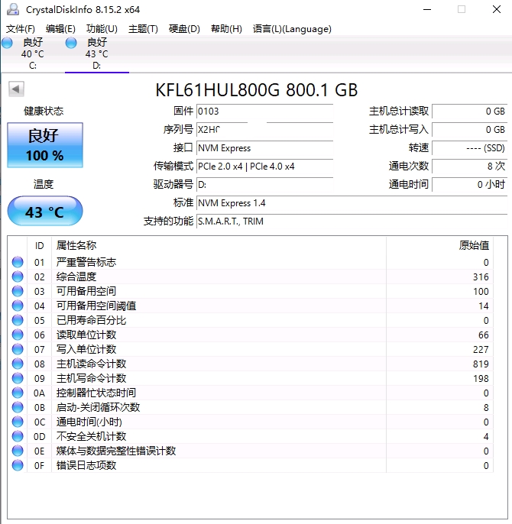Select the 写入单位计数 attribute name
This screenshot has width=512, height=524.
tap(86, 350)
